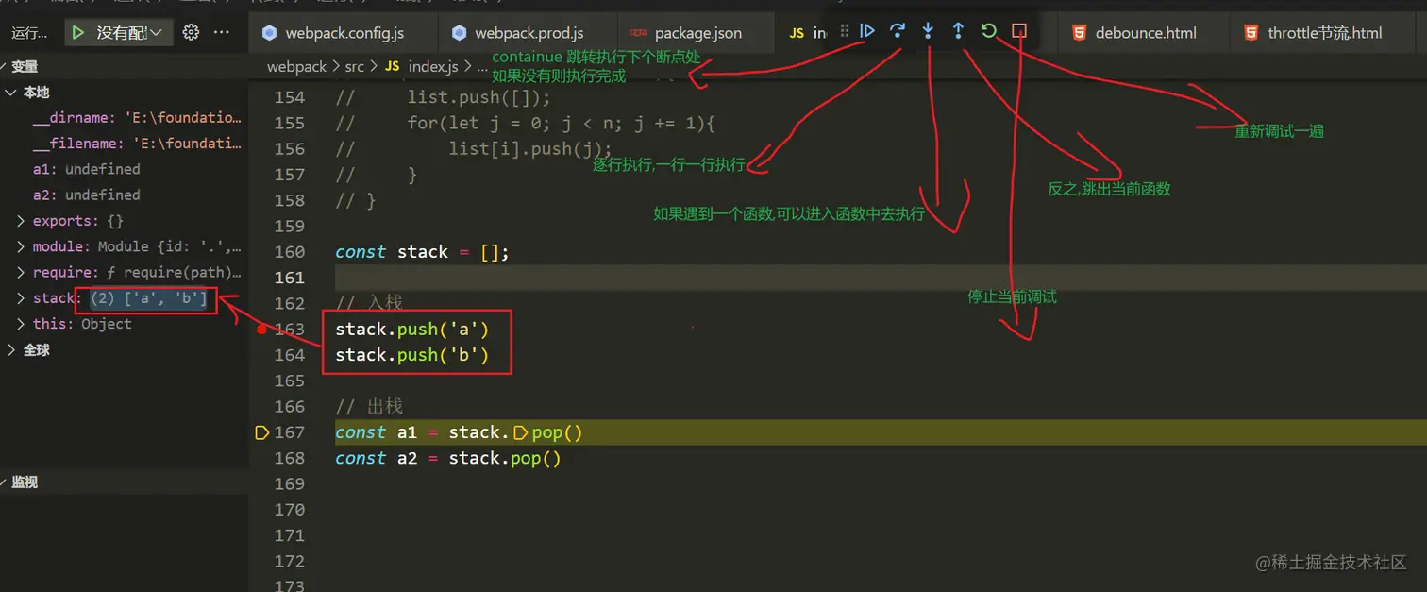Select the __dirname variable row
Image resolution: width=1427 pixels, height=592 pixels.
pyautogui.click(x=137, y=118)
